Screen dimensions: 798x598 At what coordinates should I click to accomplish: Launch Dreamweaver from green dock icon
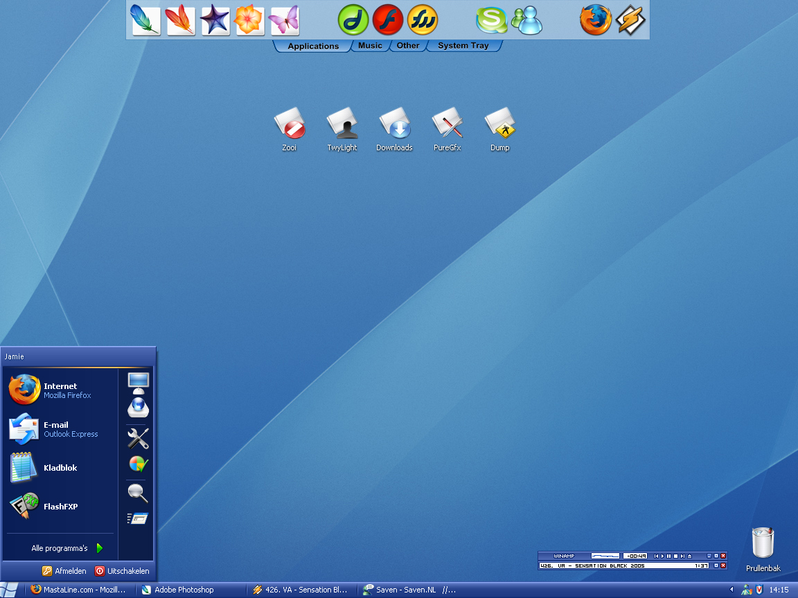pyautogui.click(x=353, y=20)
